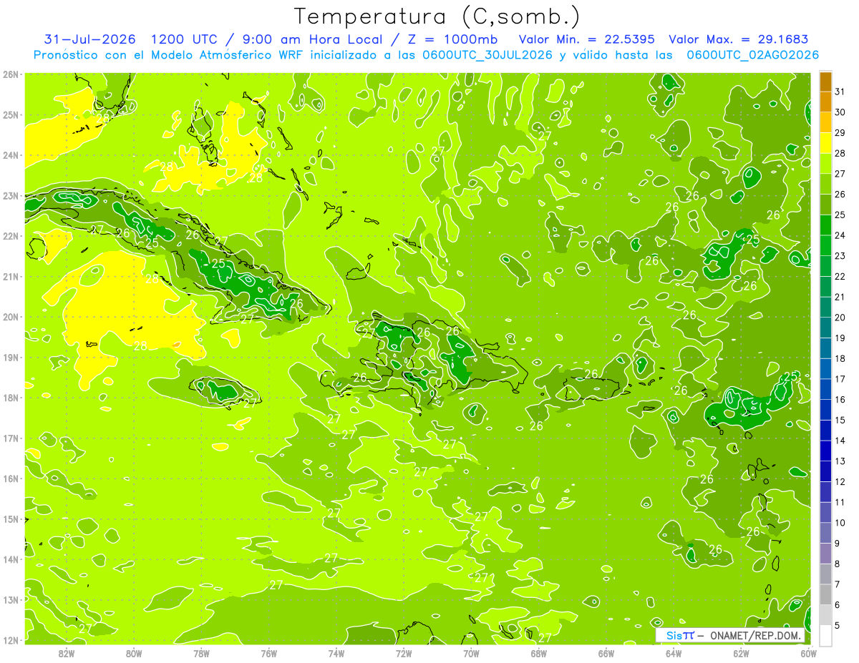Click the title 'Temperatura (C,somb.)'
The height and width of the screenshot is (663, 859).
tap(437, 16)
